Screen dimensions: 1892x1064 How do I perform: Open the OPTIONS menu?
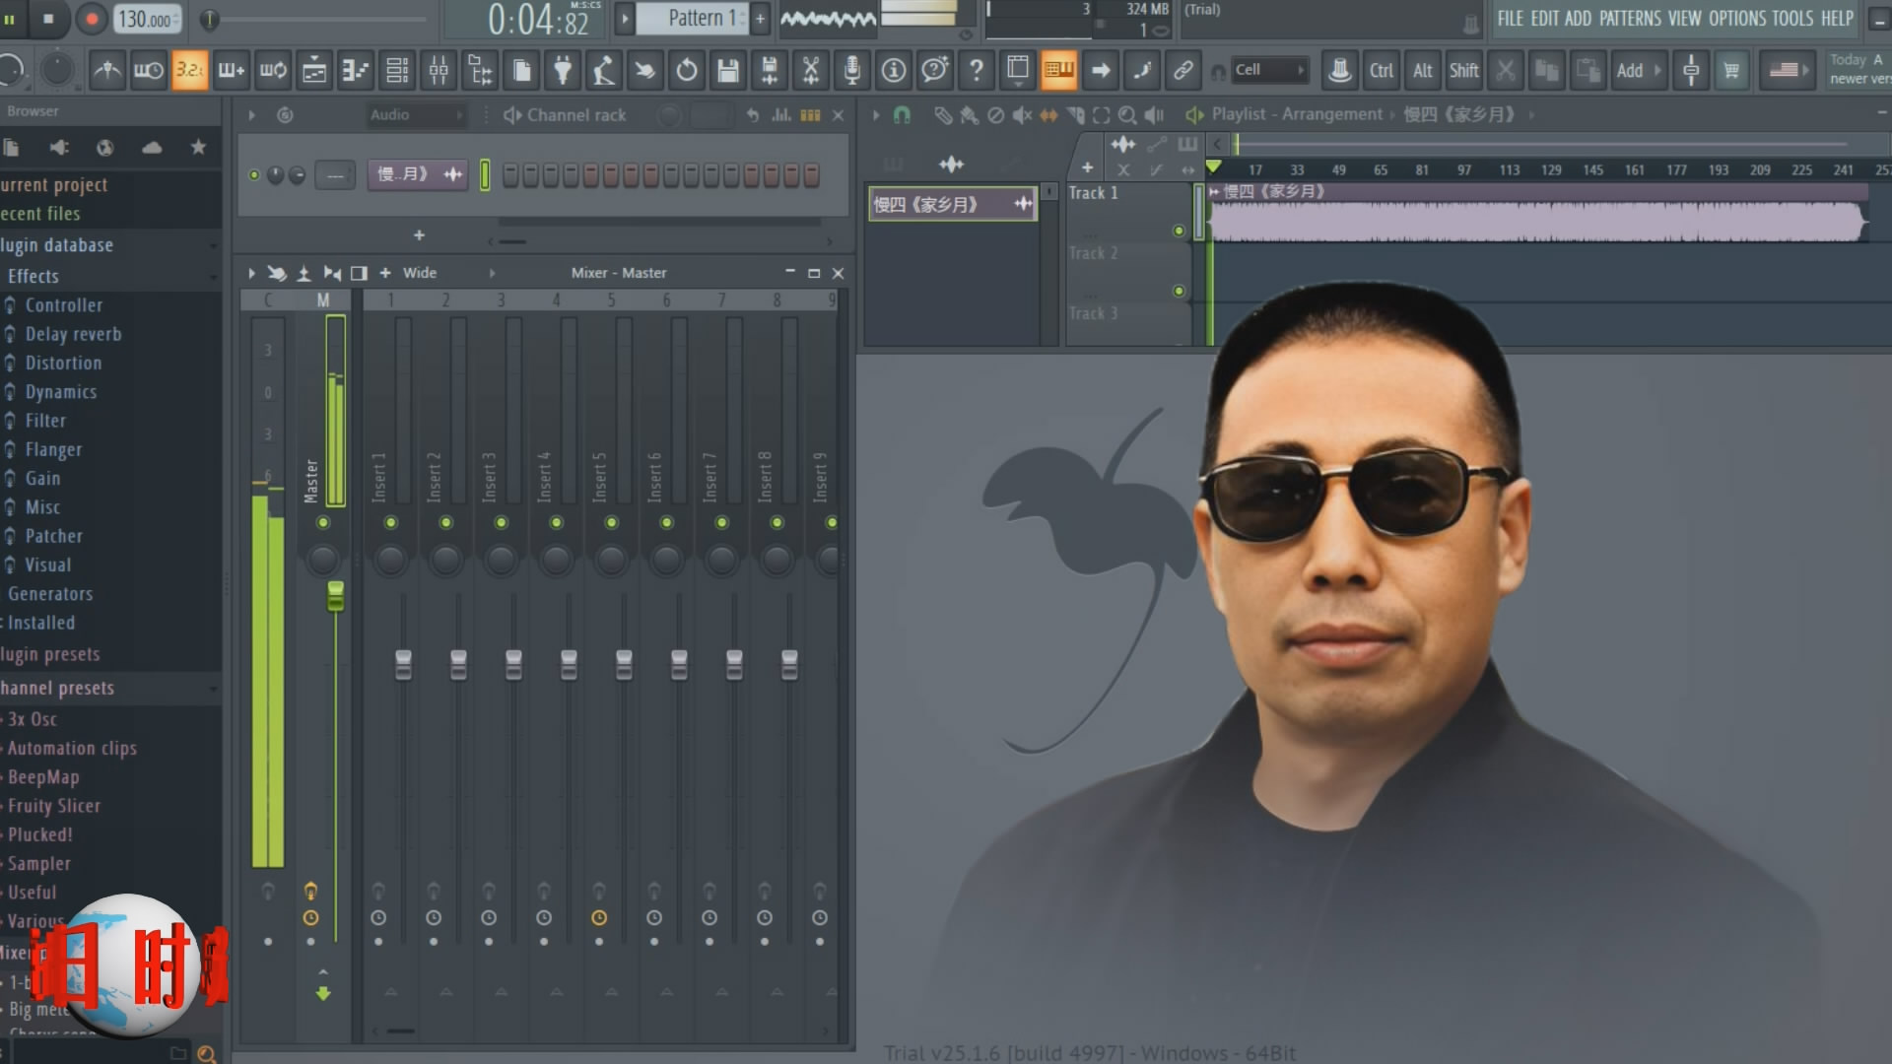1736,18
